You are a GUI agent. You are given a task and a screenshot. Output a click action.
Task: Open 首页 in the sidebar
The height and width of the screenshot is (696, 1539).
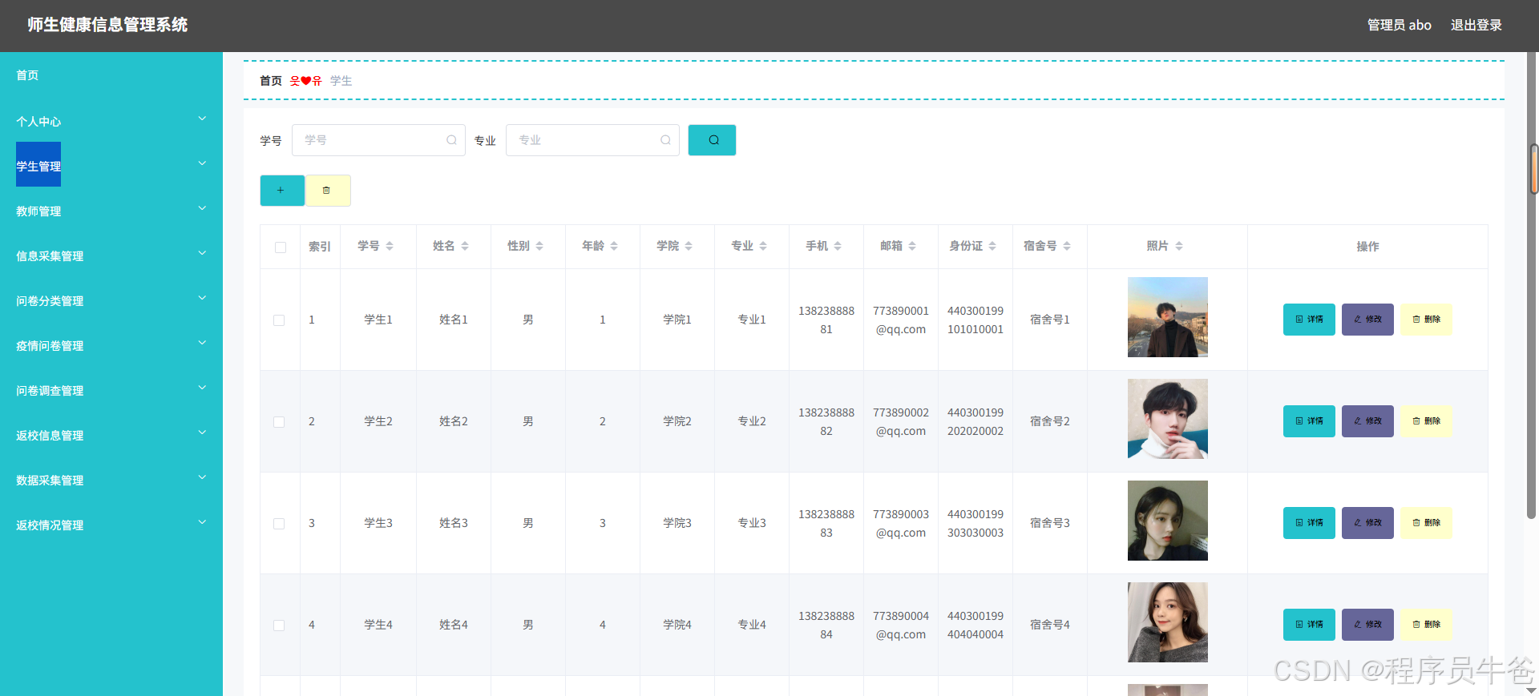[x=27, y=75]
